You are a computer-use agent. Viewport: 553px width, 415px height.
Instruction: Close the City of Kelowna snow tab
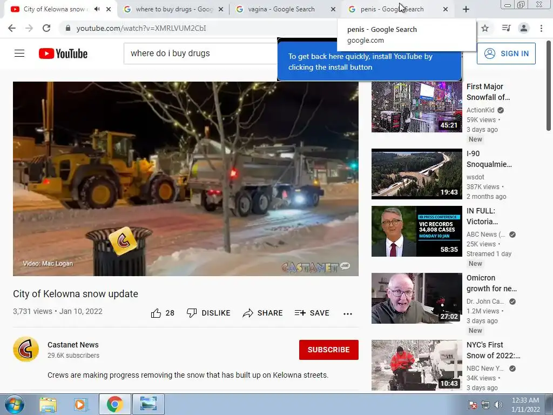(x=109, y=10)
